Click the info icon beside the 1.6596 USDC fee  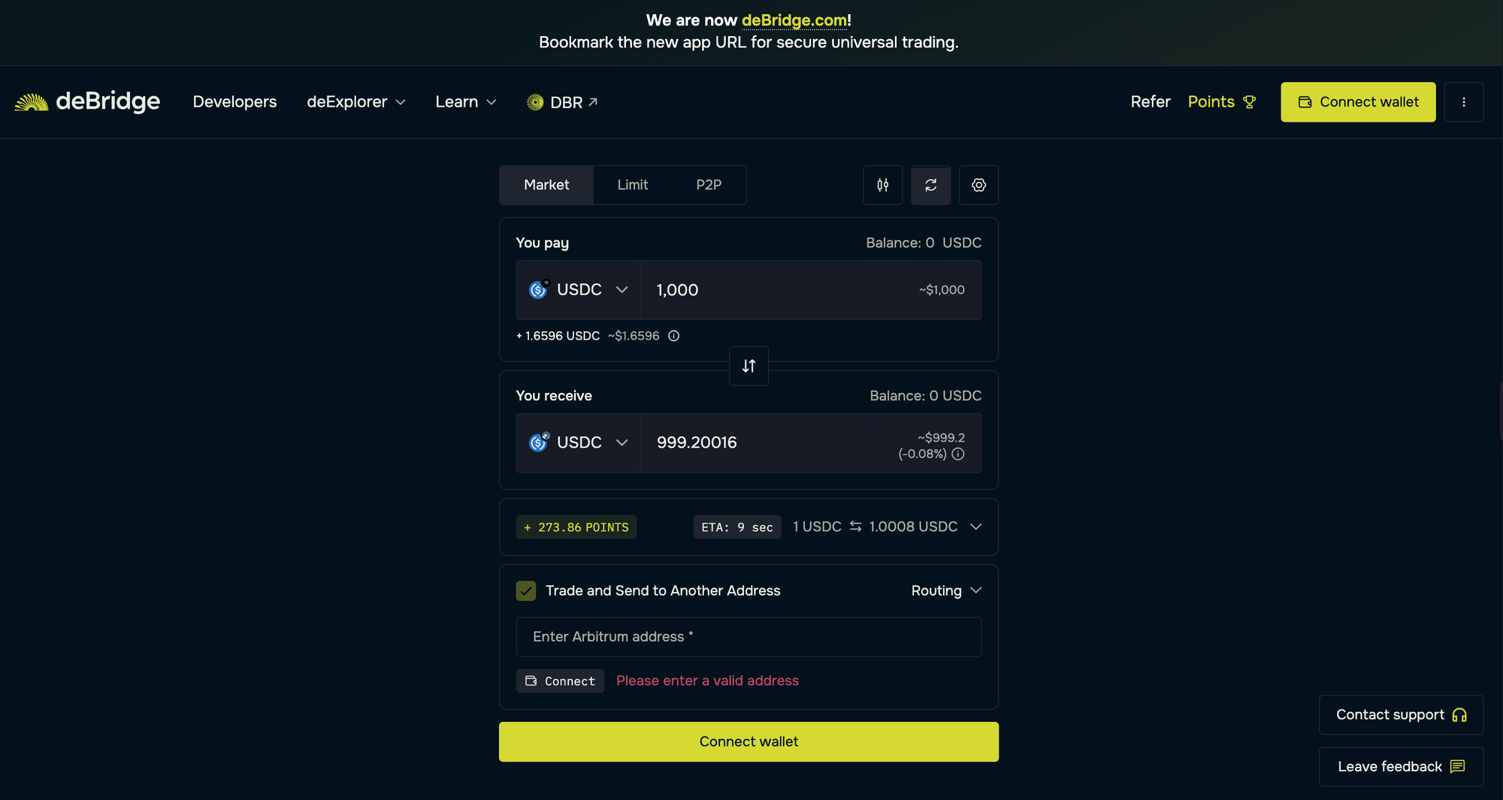point(674,336)
